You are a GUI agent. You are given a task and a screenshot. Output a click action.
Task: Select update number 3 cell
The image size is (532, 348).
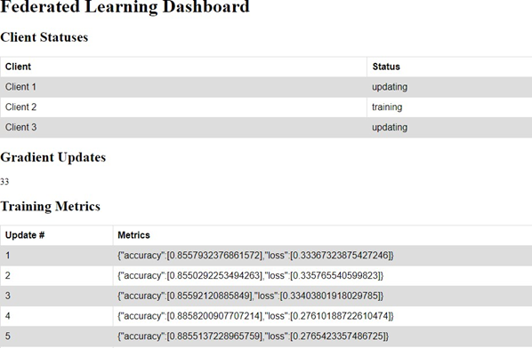click(56, 297)
